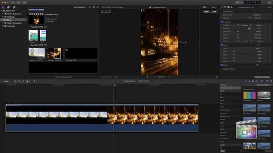This screenshot has width=273, height=153.
Task: Toggle the Transform checkbox
Action: coord(222,22)
